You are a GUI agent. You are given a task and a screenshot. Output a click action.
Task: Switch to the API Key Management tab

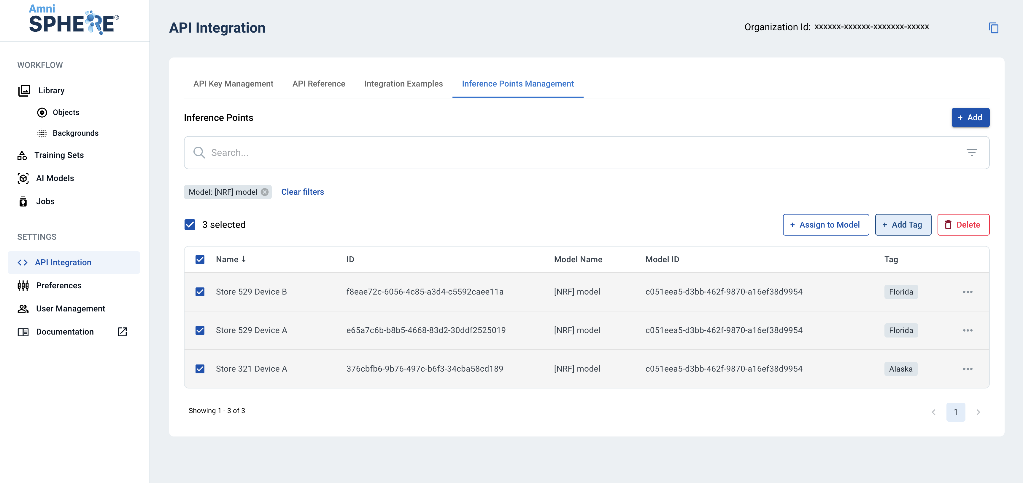(x=233, y=84)
